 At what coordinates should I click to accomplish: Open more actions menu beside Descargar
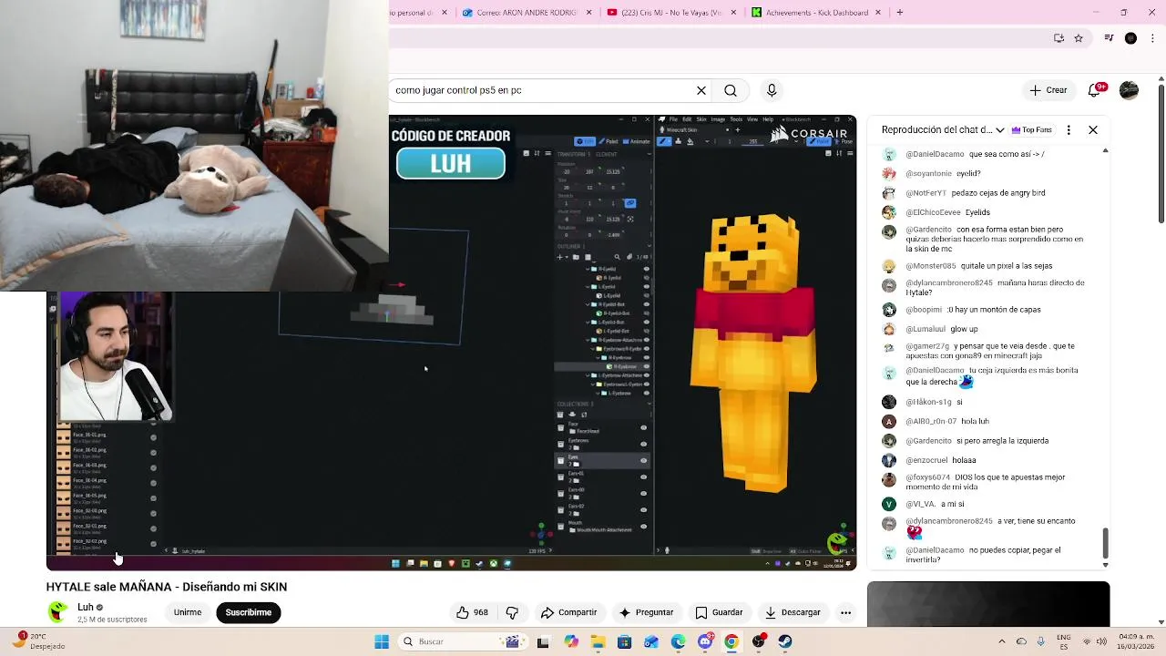(x=845, y=612)
